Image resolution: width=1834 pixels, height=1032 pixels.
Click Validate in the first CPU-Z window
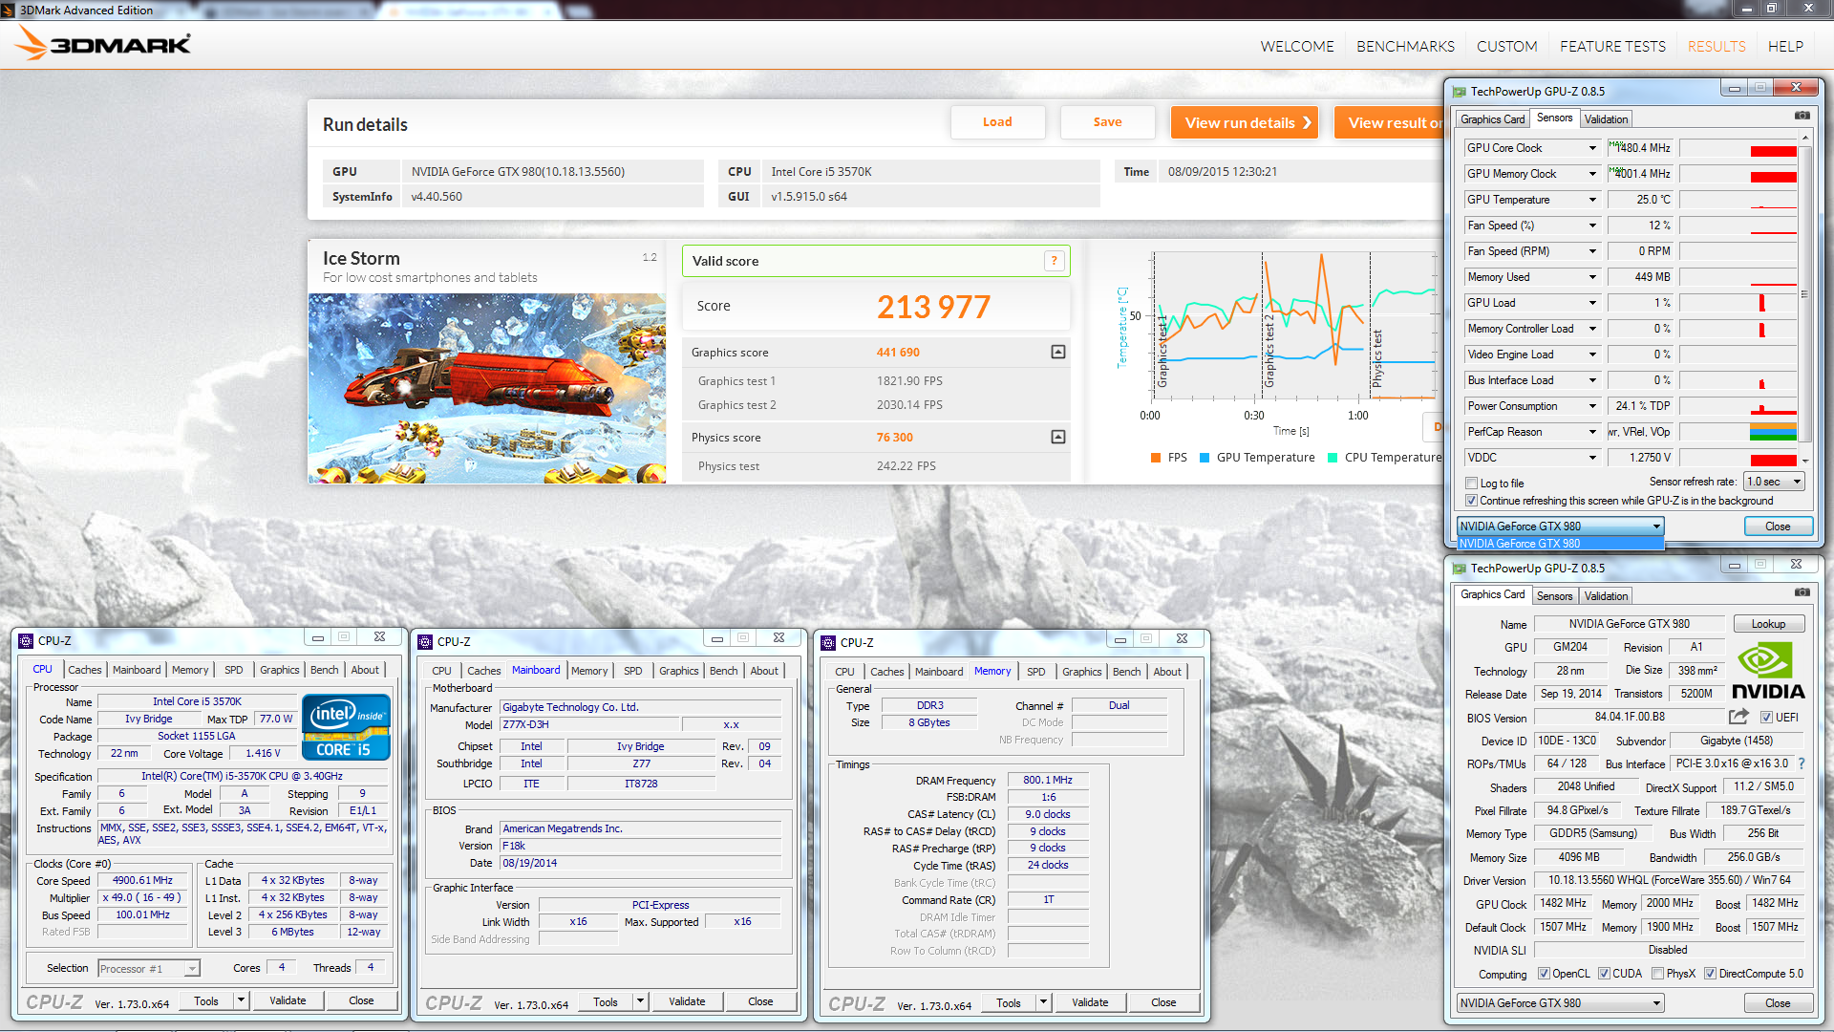(x=288, y=1000)
